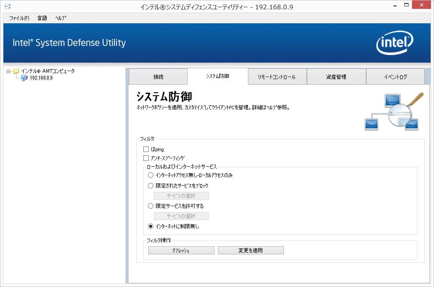Switch to the システム防御 tab
This screenshot has width=434, height=287.
pos(217,76)
